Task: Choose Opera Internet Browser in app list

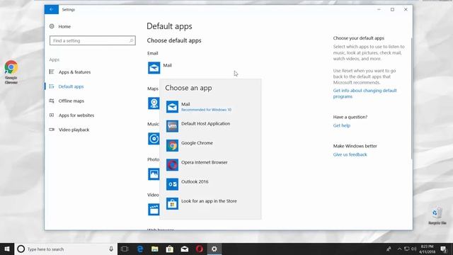Action: tap(210, 165)
